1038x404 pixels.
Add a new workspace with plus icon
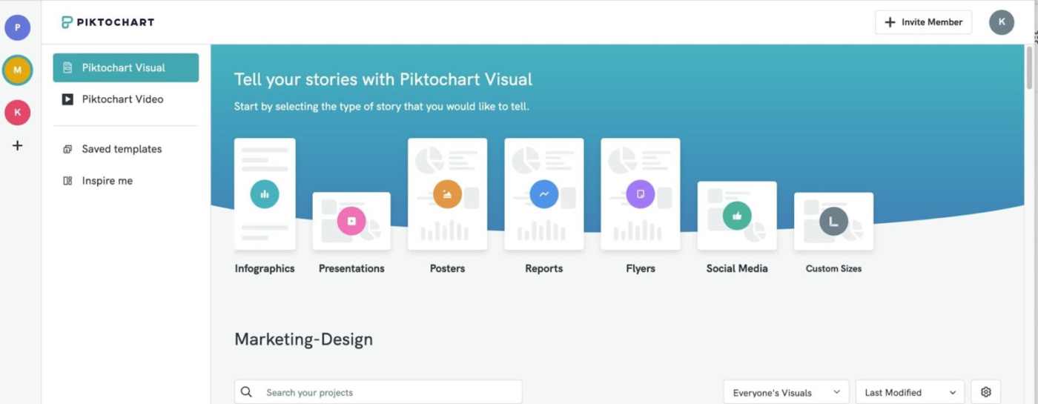point(18,145)
